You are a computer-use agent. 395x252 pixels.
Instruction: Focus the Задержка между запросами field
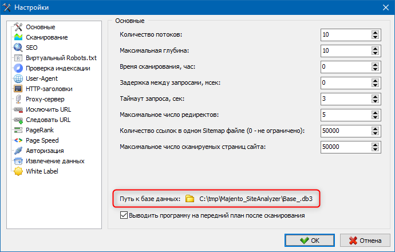pyautogui.click(x=346, y=83)
